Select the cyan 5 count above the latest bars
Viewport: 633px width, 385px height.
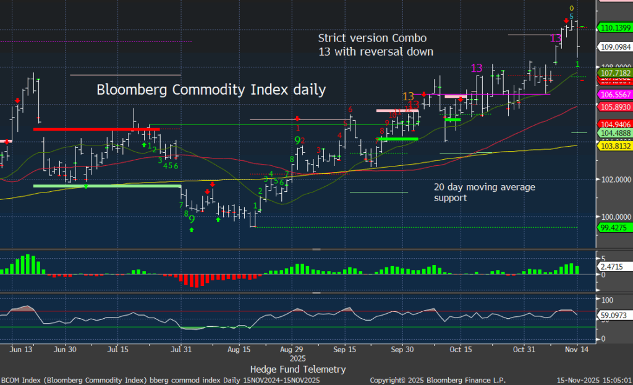[x=572, y=16]
